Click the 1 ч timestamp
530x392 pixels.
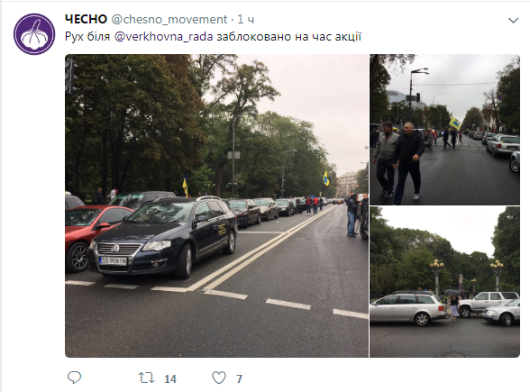246,19
